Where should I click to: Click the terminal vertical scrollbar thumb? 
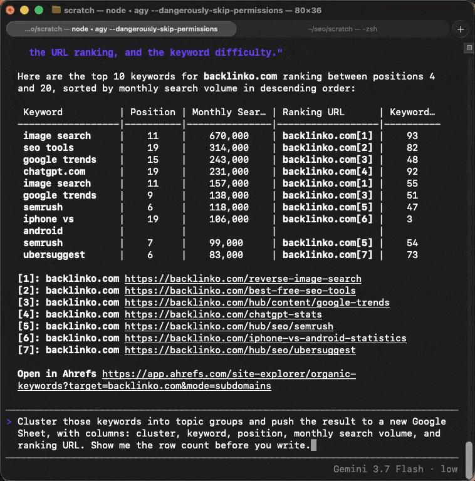click(469, 460)
